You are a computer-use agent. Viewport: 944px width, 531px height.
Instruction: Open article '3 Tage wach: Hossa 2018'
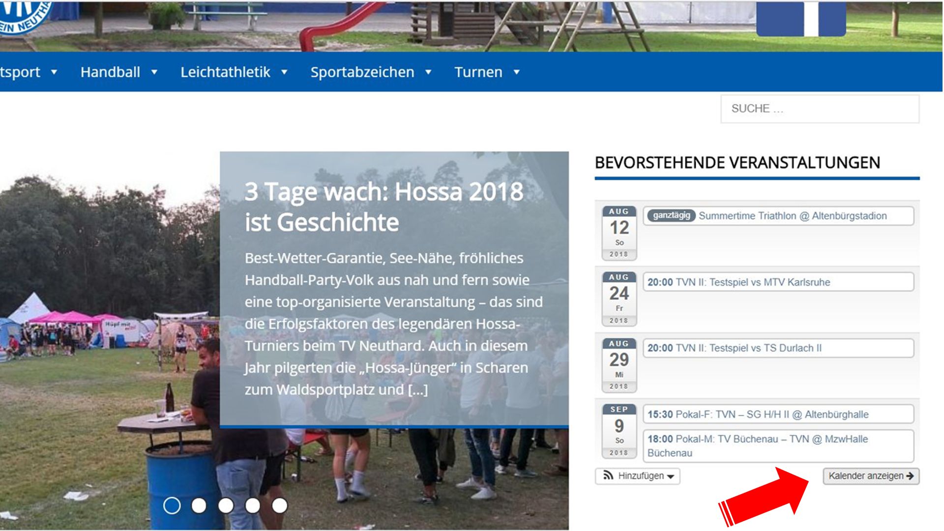pyautogui.click(x=384, y=206)
